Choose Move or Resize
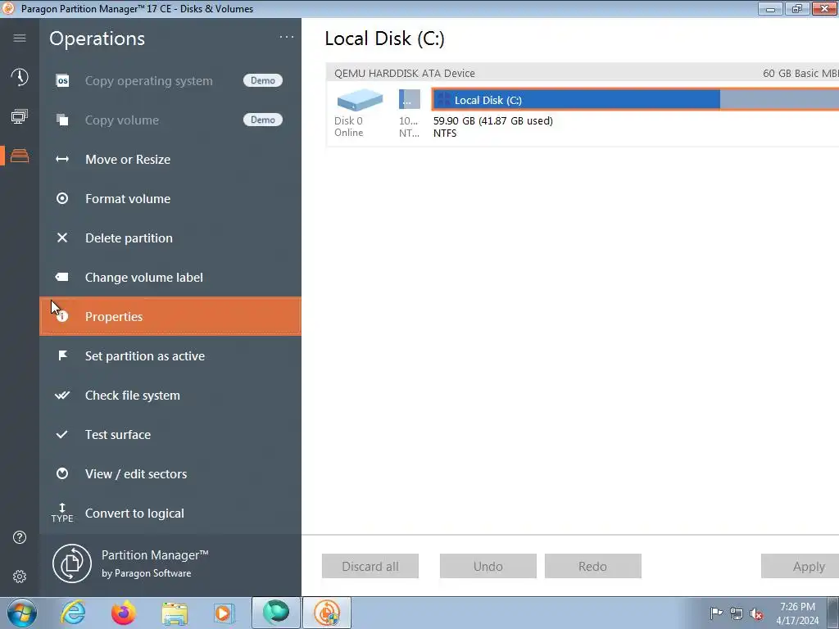 (170, 160)
